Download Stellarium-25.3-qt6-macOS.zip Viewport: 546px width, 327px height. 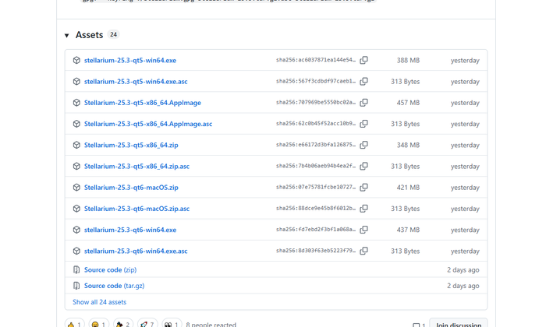131,188
